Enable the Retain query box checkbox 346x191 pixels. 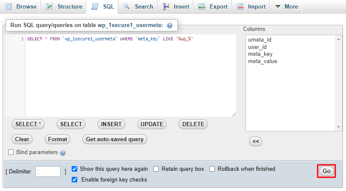pyautogui.click(x=156, y=169)
